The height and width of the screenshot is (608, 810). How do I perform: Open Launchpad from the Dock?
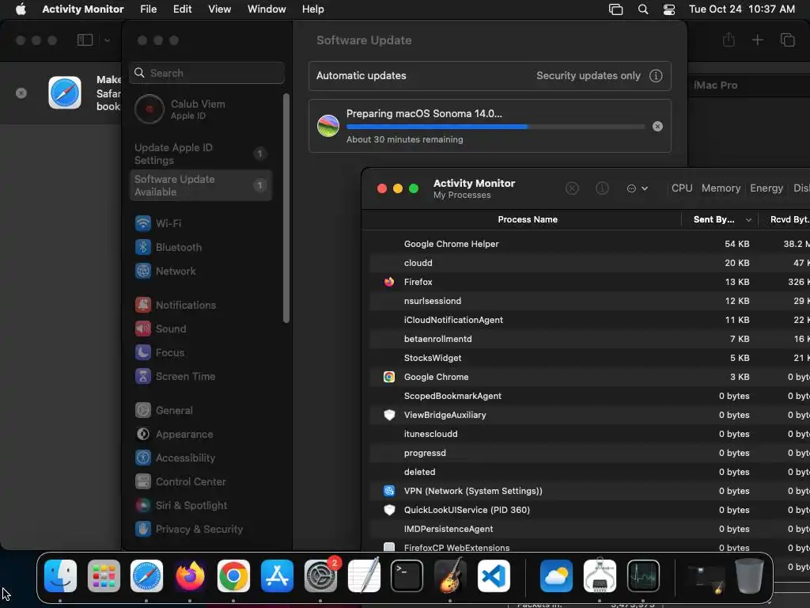pyautogui.click(x=104, y=576)
